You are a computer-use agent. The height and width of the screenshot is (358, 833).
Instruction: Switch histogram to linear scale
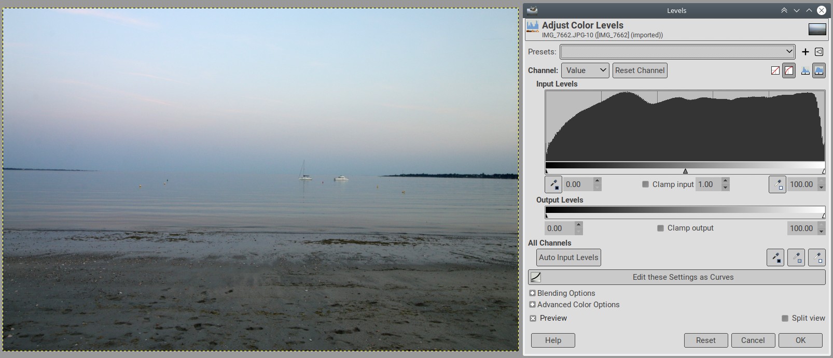(775, 70)
